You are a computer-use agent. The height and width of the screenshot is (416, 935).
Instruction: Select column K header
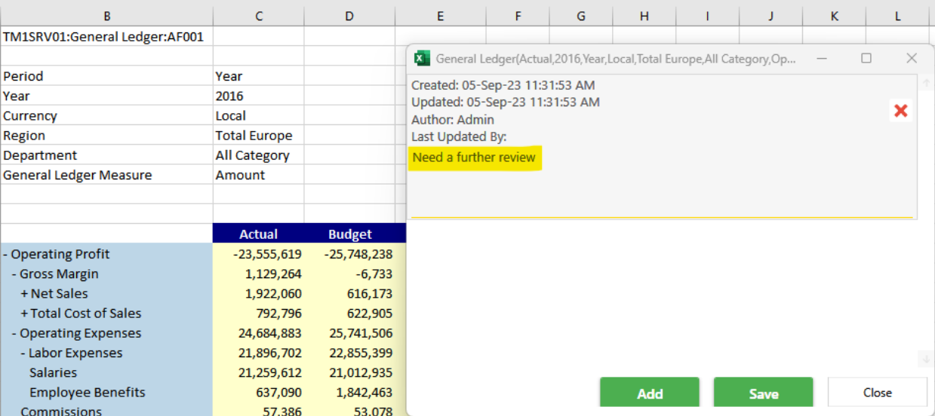834,15
